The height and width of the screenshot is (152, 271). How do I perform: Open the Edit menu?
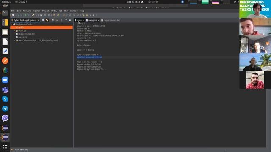click(x=19, y=11)
